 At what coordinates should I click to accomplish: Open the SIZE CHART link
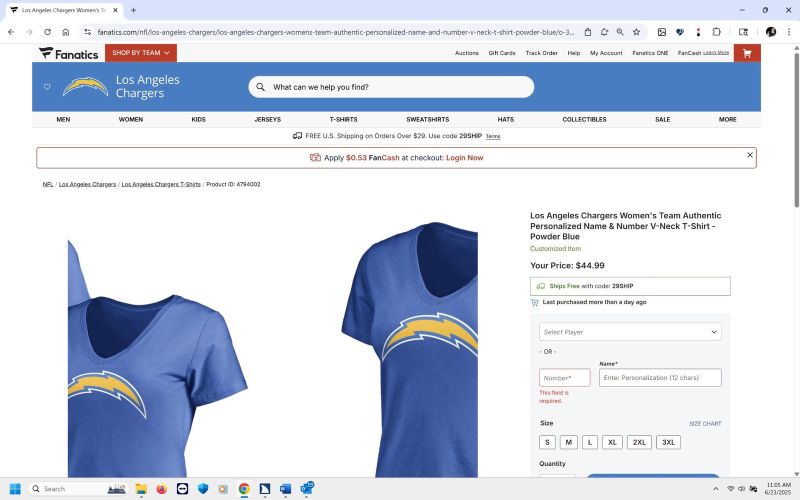(705, 423)
